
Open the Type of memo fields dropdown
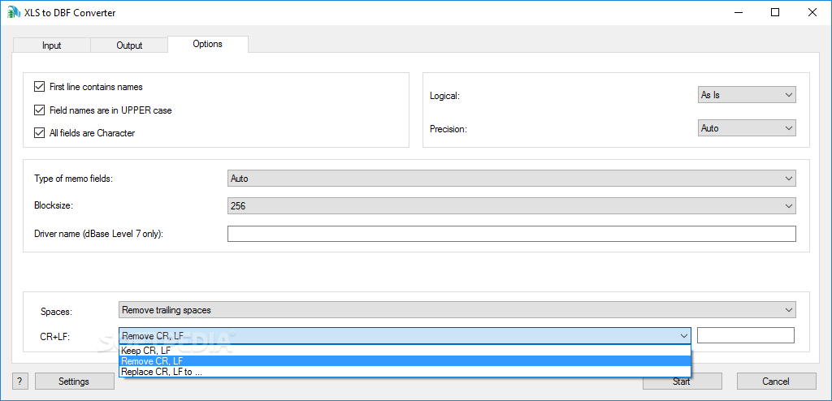pyautogui.click(x=512, y=179)
